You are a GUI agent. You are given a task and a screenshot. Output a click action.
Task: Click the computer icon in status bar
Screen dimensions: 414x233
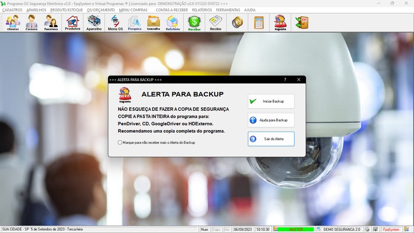click(x=375, y=229)
